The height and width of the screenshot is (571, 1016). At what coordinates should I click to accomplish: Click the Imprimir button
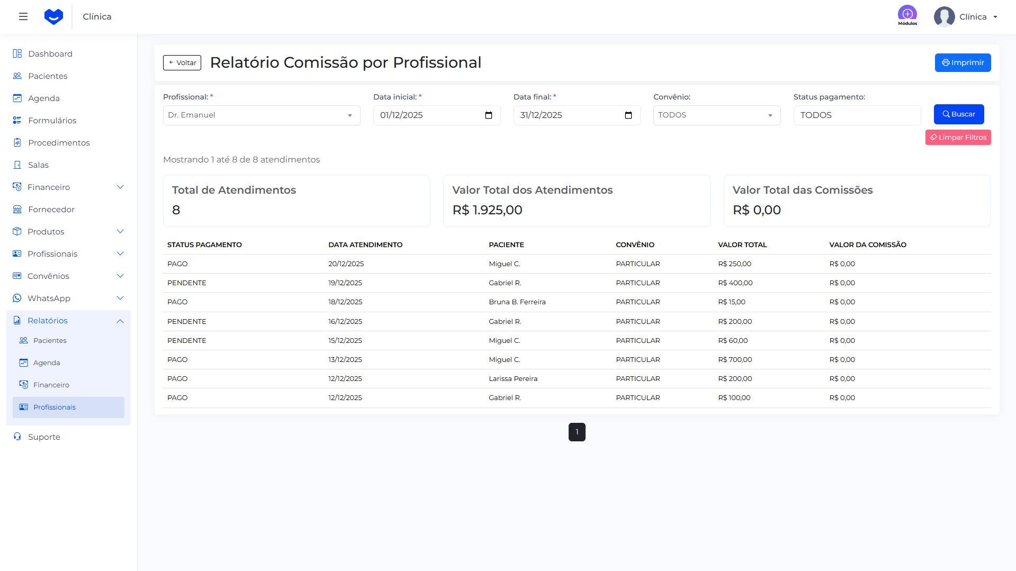962,62
